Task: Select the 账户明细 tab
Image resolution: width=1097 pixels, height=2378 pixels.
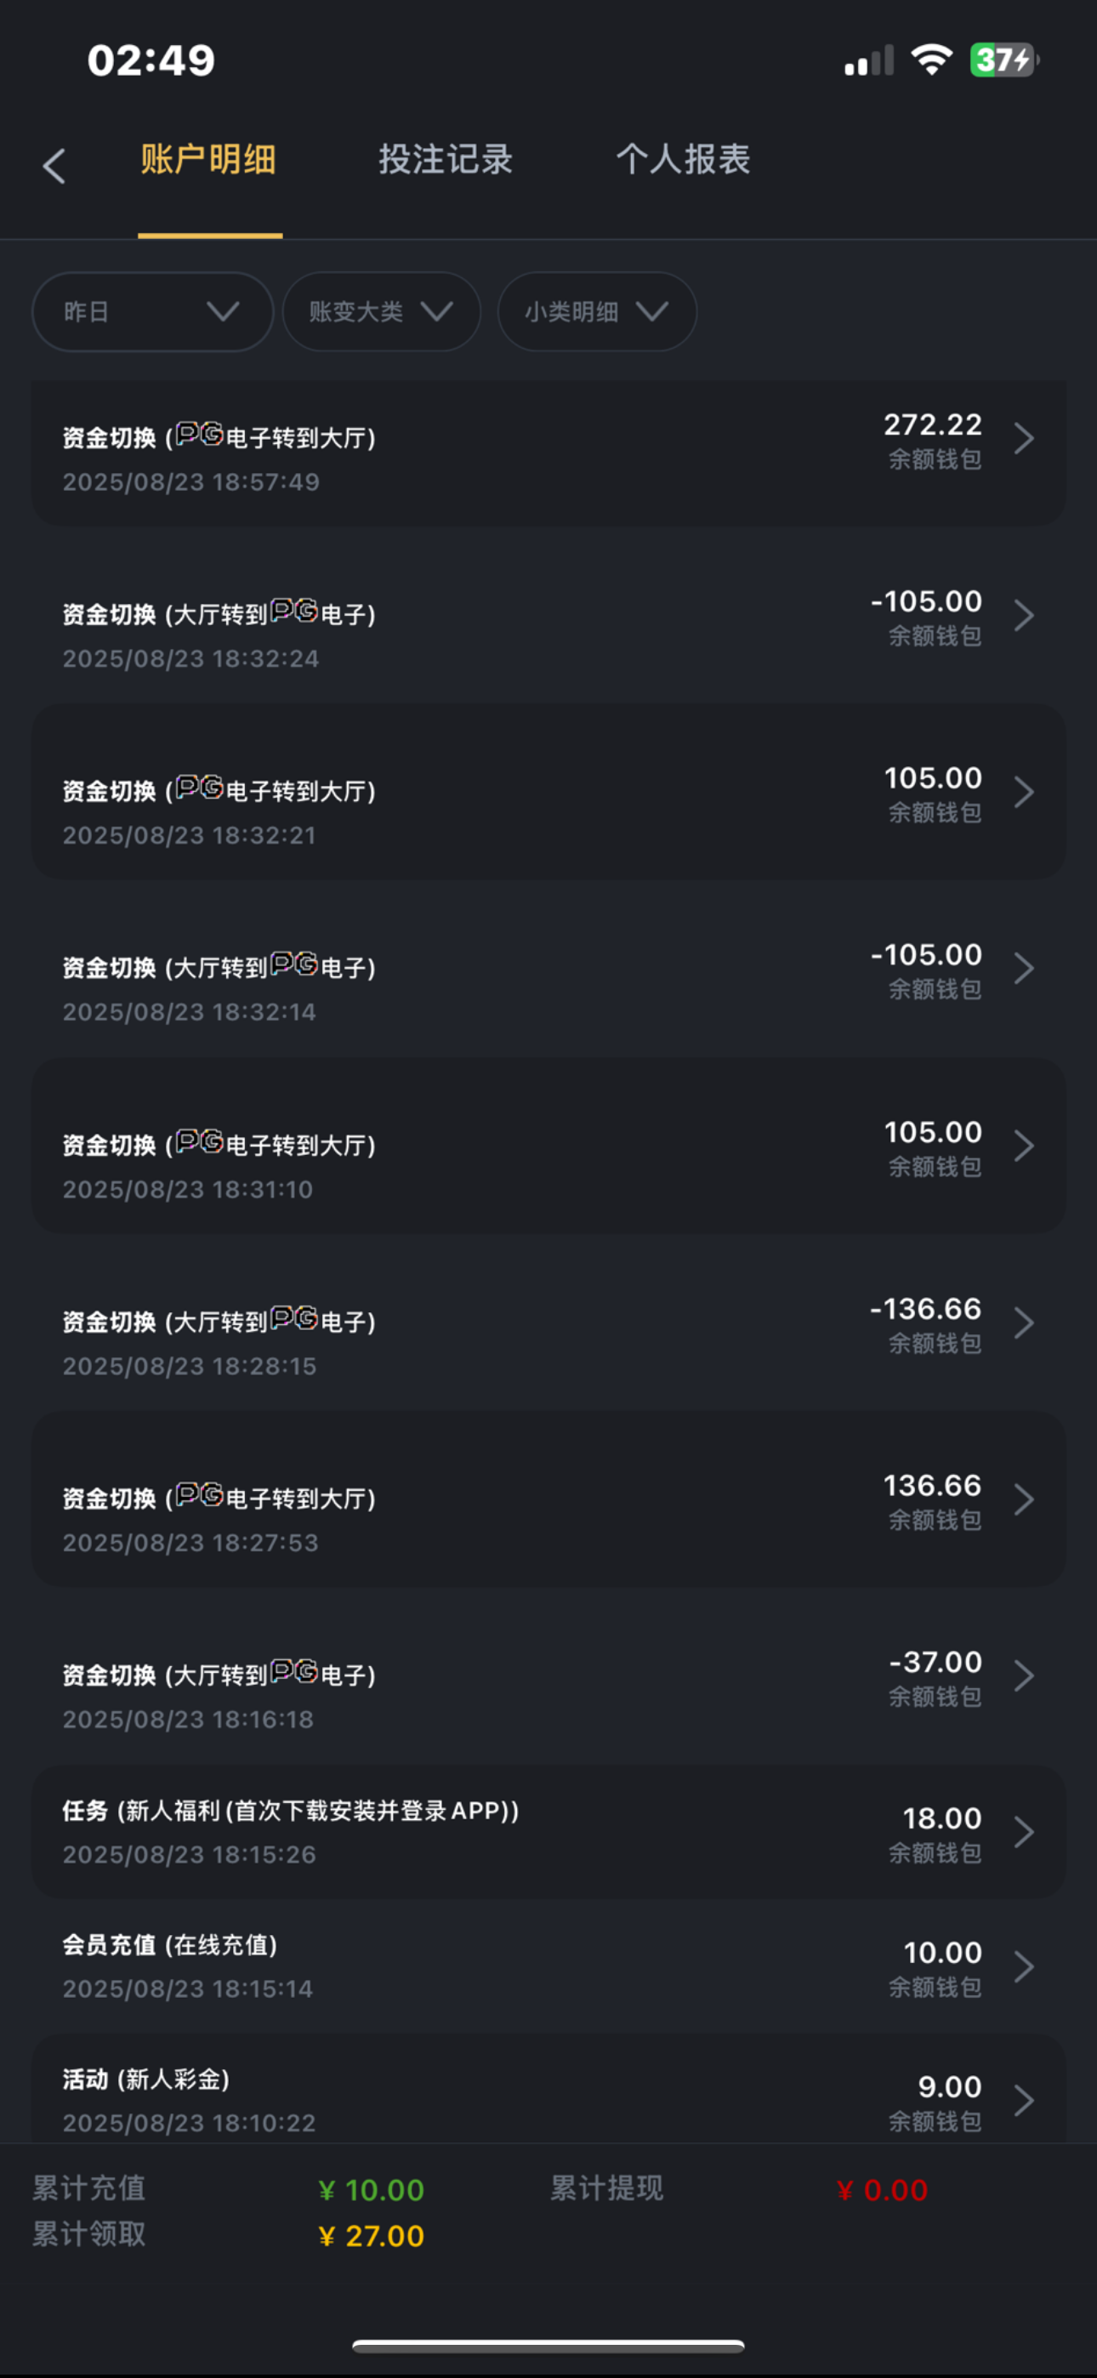Action: point(208,160)
